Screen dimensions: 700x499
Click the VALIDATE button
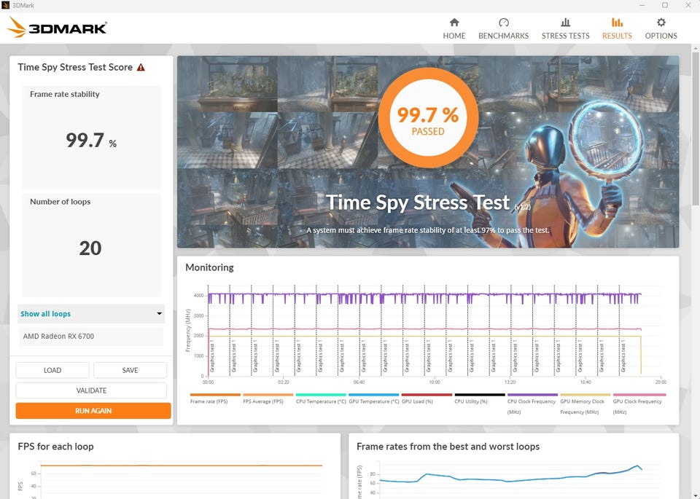tap(91, 390)
